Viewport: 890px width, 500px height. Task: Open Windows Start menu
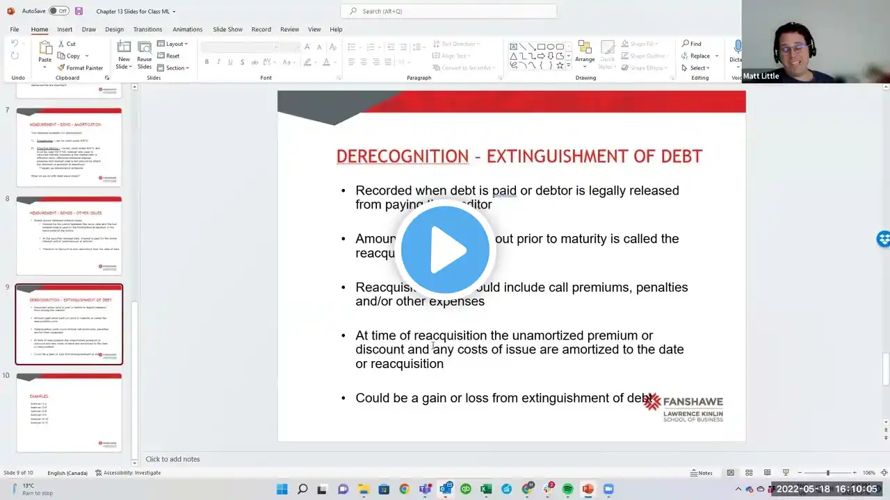pos(282,490)
